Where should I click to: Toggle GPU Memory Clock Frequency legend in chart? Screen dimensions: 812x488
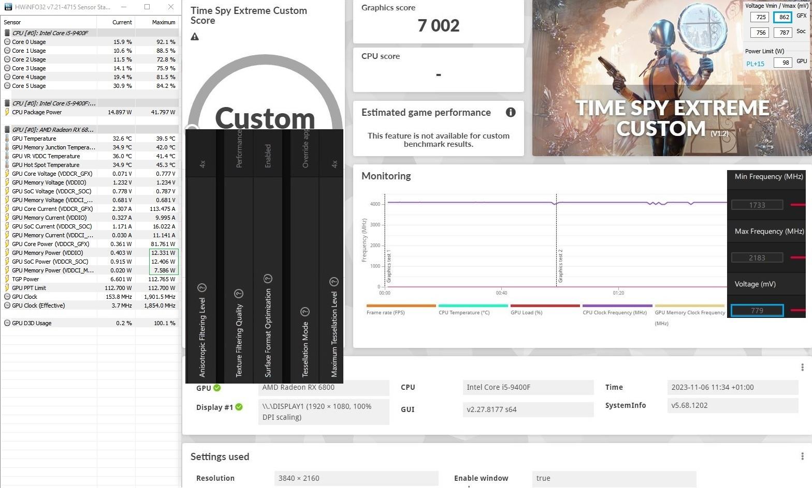click(x=689, y=315)
